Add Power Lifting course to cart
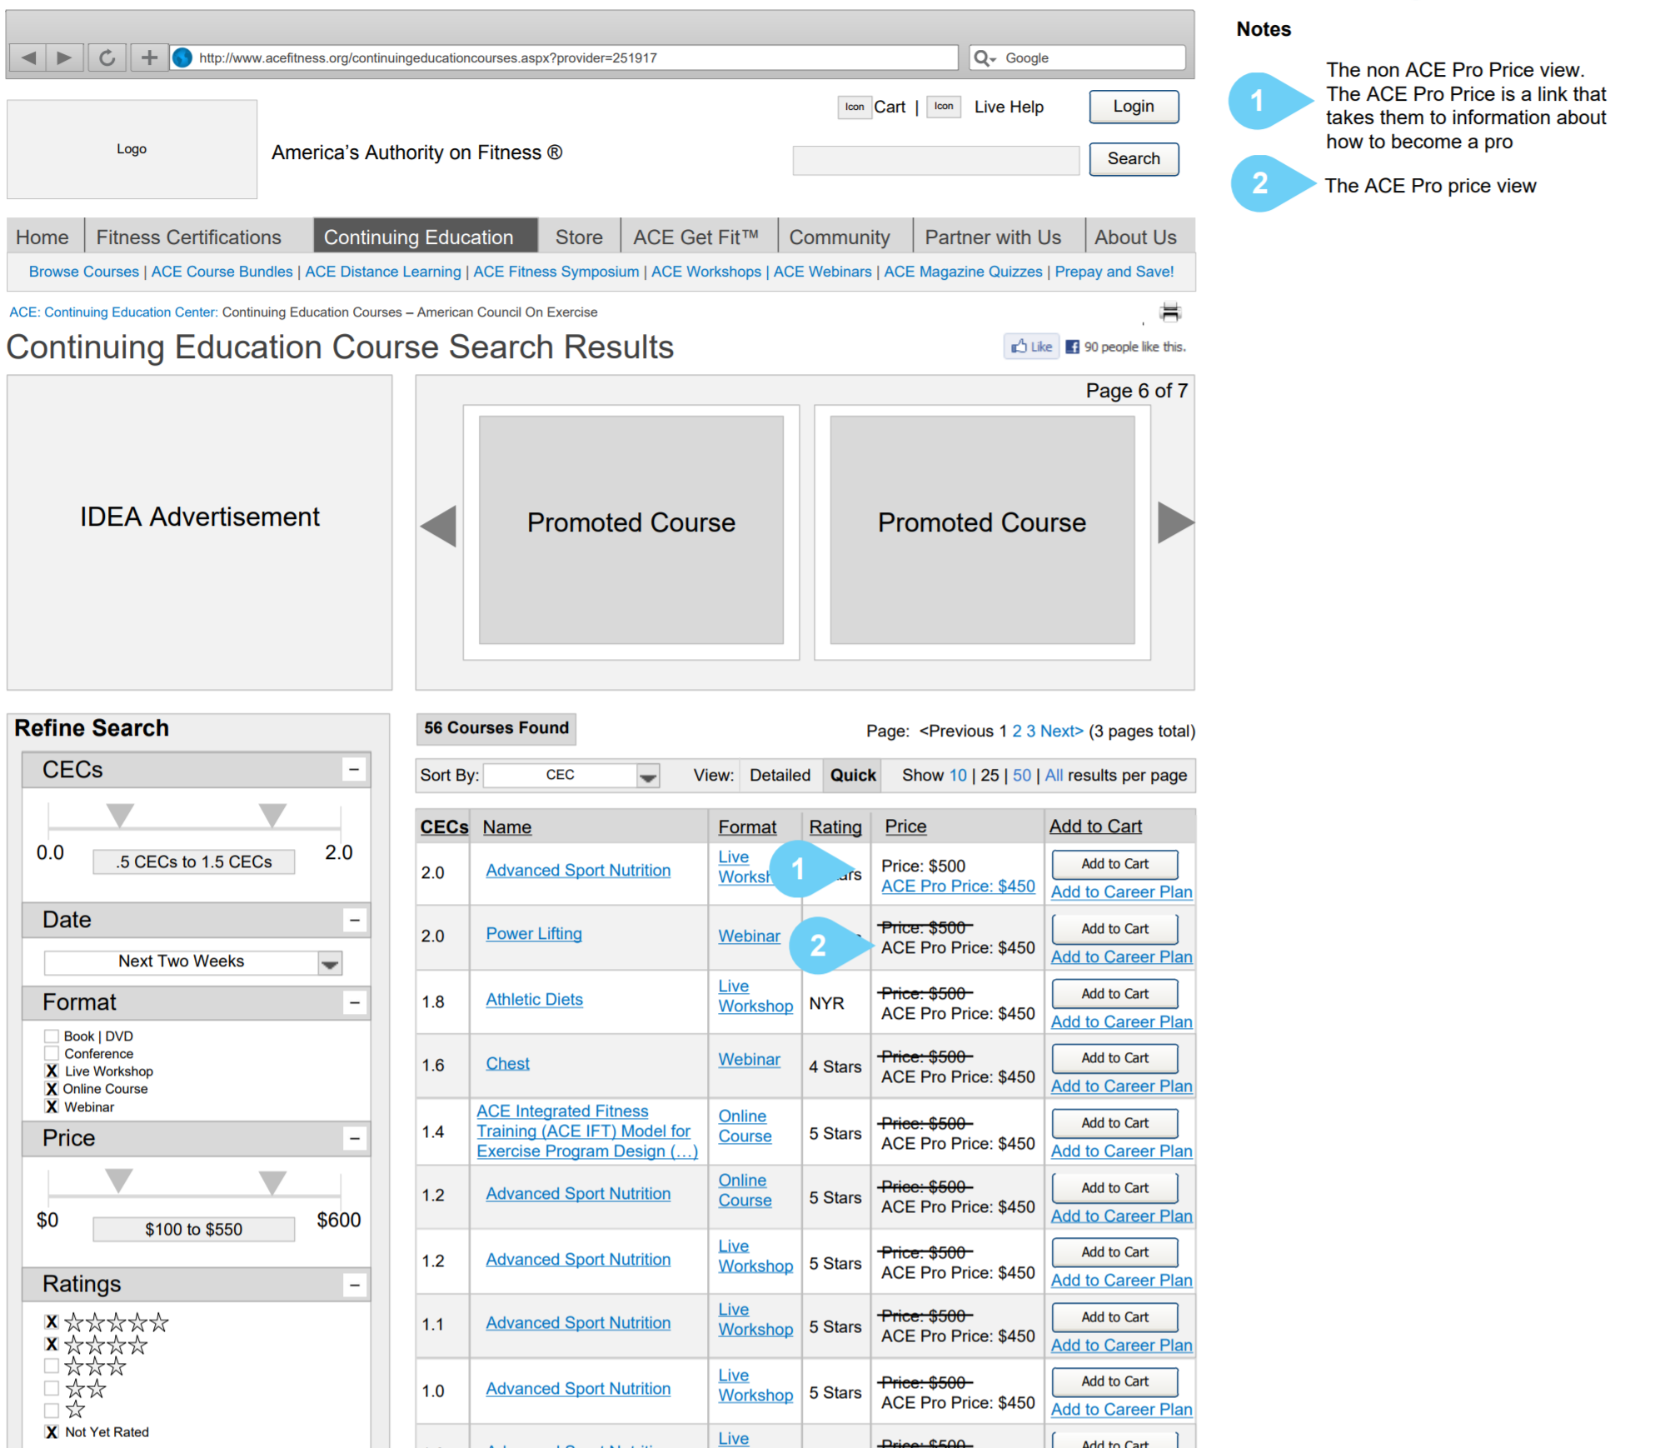 [1114, 929]
